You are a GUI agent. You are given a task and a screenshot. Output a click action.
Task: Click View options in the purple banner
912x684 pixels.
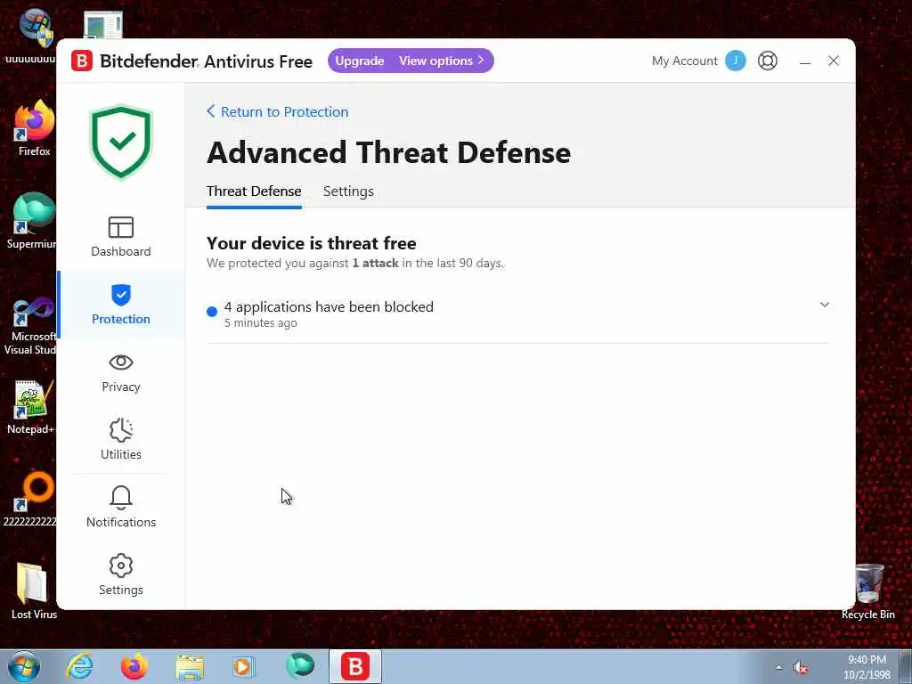442,61
